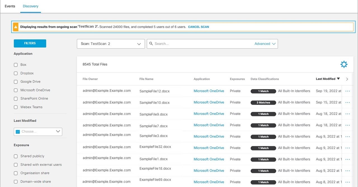Click the CANCEL SCAN link

pos(198,27)
